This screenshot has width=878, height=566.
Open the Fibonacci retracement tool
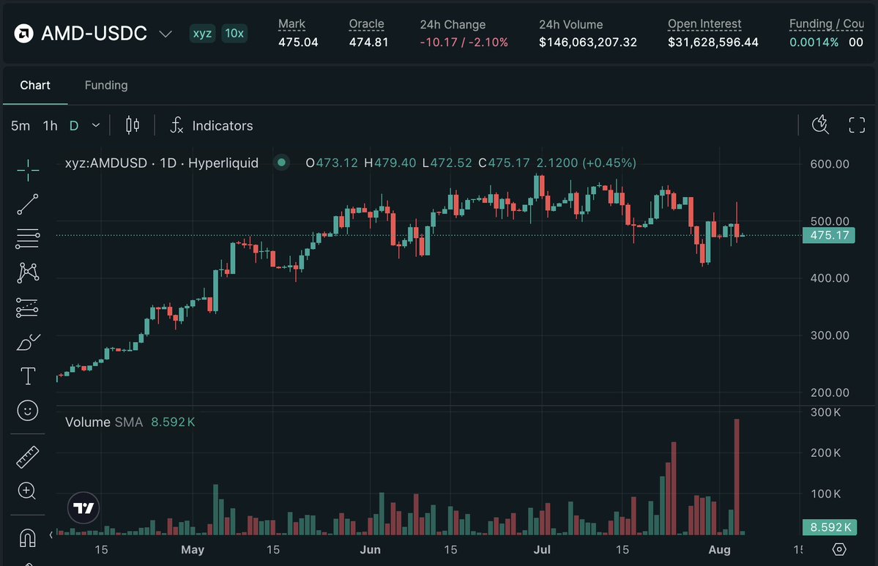coord(27,239)
